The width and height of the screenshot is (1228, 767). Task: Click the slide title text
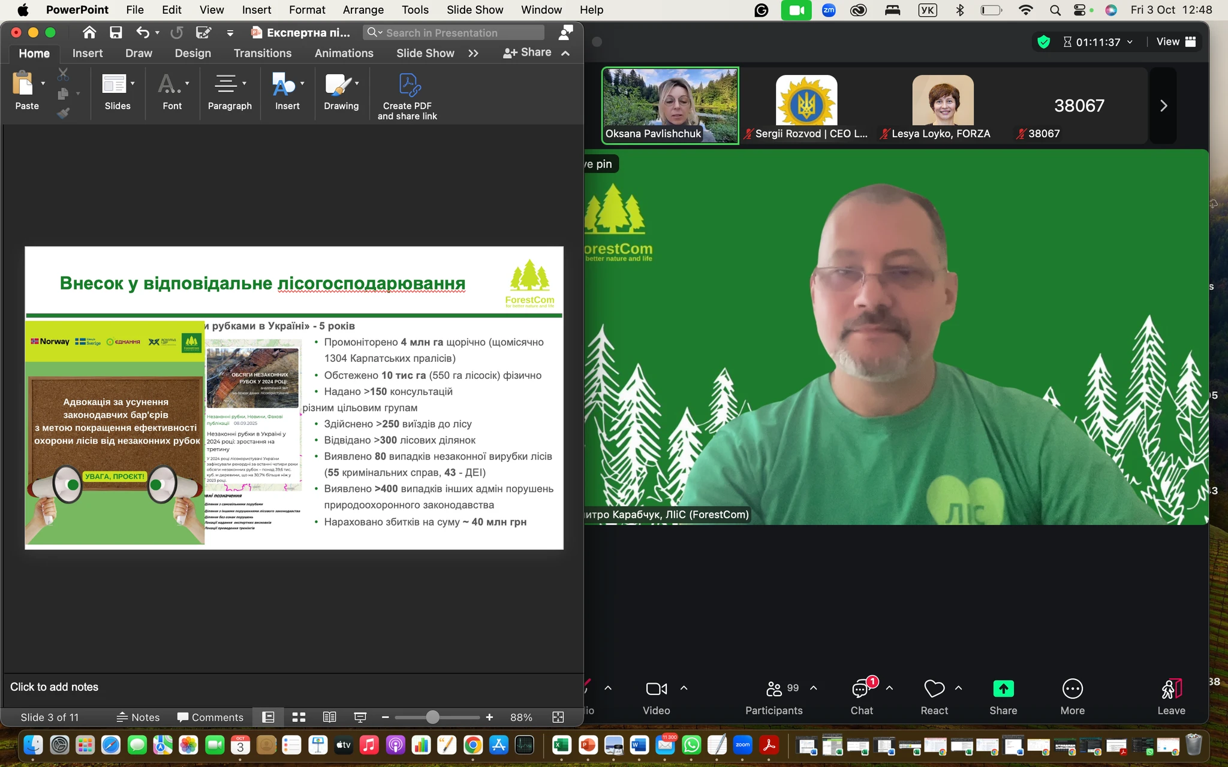pyautogui.click(x=263, y=283)
